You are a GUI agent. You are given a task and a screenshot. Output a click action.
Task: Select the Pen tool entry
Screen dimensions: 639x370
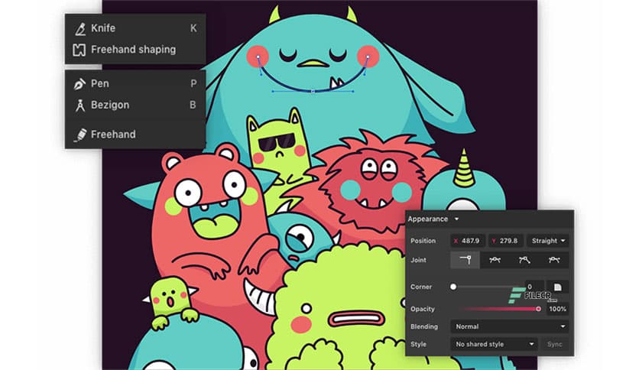click(135, 83)
